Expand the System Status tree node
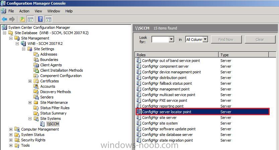279x150 pixels. (x=11, y=135)
